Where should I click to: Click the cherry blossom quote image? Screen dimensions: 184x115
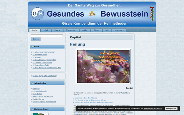103,66
